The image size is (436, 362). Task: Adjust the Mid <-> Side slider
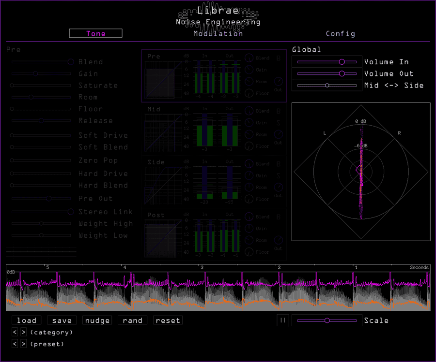(327, 86)
